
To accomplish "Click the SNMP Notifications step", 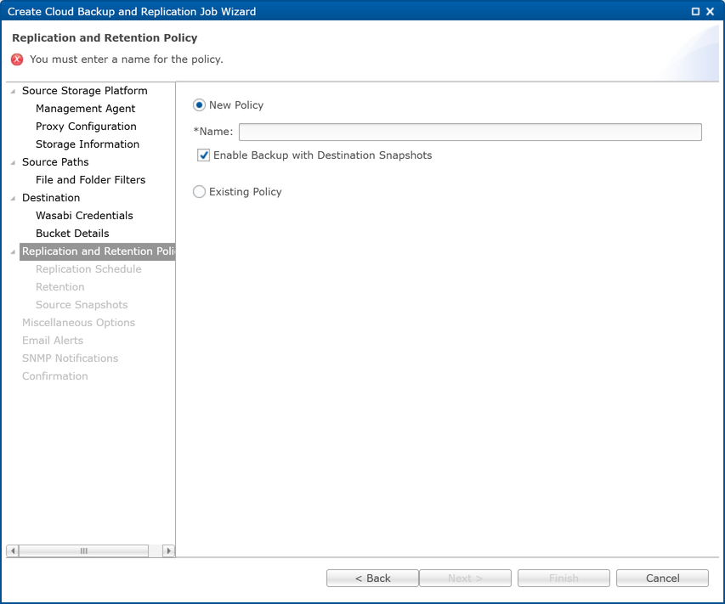I will pyautogui.click(x=71, y=358).
